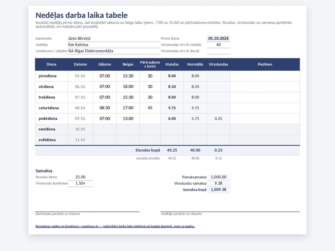Click otrdiena hours value 8.50 in Stundas
This screenshot has width=335, height=251.
tap(172, 86)
